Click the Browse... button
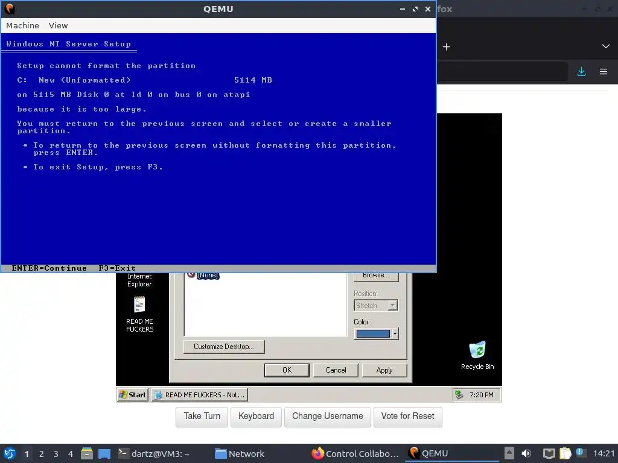The width and height of the screenshot is (618, 463). (x=376, y=276)
